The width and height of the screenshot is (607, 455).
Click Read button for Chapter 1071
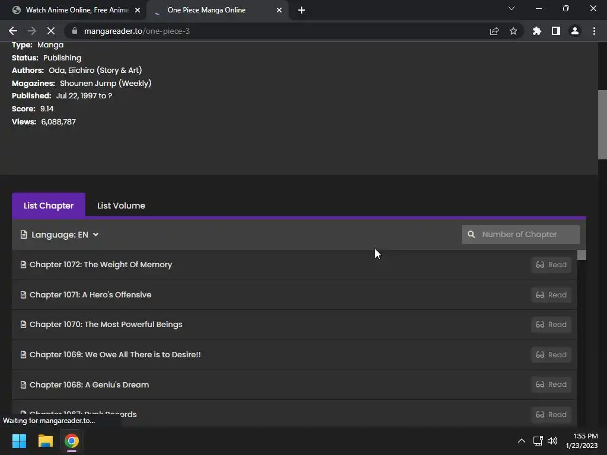pyautogui.click(x=551, y=295)
